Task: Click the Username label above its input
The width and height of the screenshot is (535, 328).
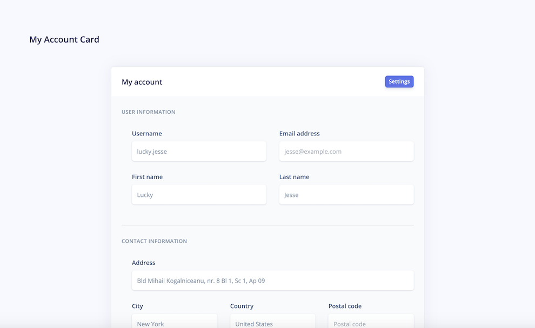Action: point(147,133)
